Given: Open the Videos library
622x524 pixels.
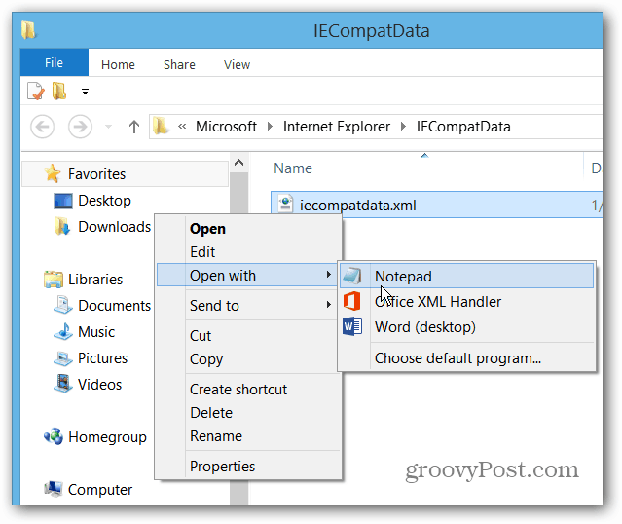Looking at the screenshot, I should pos(99,385).
